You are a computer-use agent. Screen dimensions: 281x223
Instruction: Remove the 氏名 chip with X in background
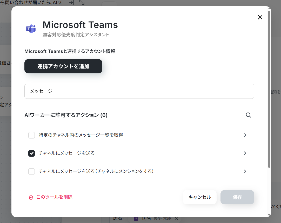[176, 219]
